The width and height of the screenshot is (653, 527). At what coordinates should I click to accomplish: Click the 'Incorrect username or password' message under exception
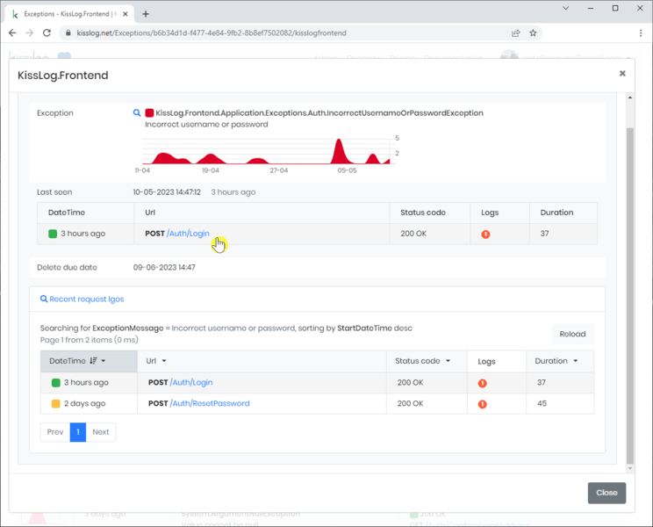[x=206, y=124]
